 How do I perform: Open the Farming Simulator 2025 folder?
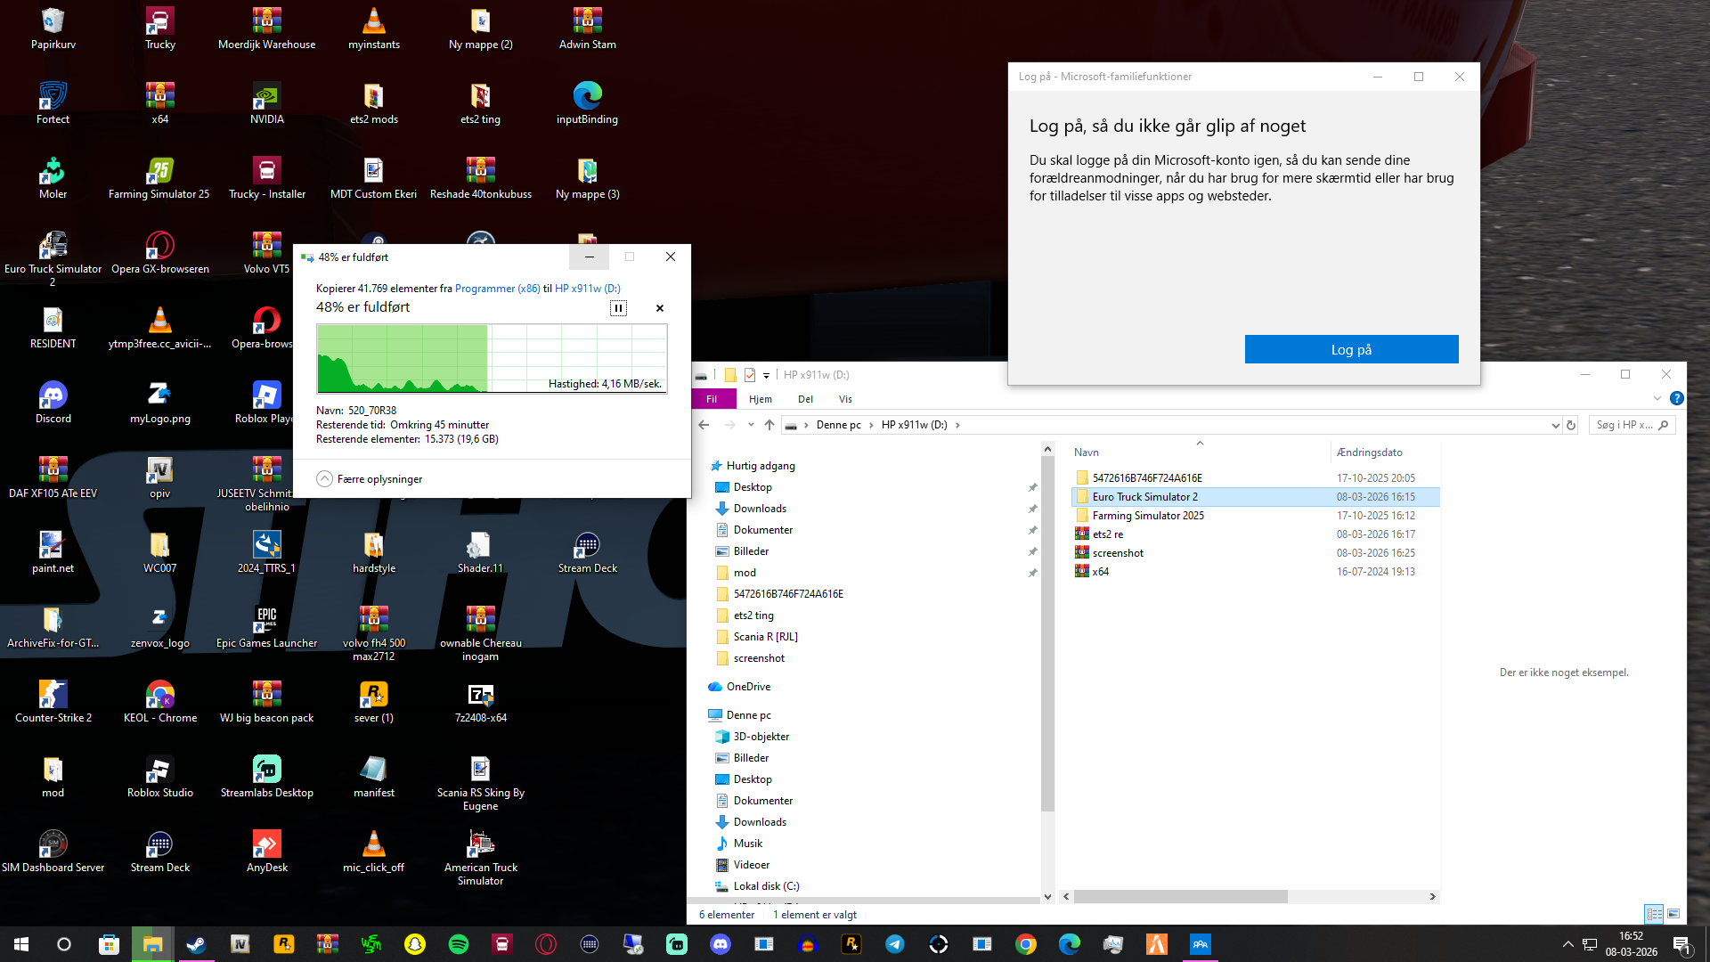coord(1147,516)
